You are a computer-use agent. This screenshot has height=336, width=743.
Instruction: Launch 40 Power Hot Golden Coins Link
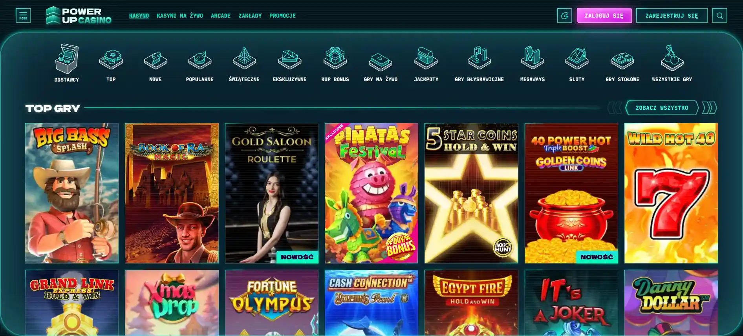point(571,193)
